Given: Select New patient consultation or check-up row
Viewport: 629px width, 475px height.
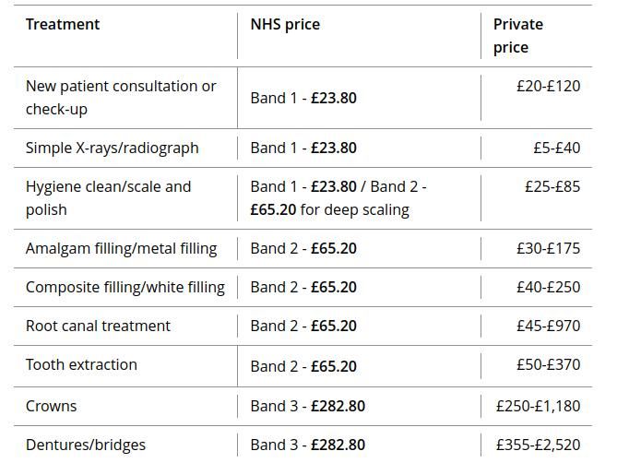Looking at the screenshot, I should pos(303,98).
